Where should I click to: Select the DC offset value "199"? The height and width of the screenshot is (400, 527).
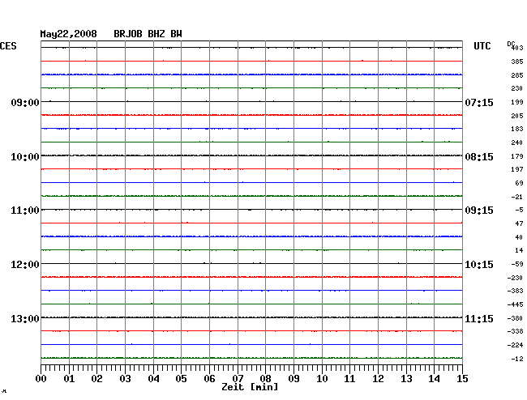tap(517, 102)
